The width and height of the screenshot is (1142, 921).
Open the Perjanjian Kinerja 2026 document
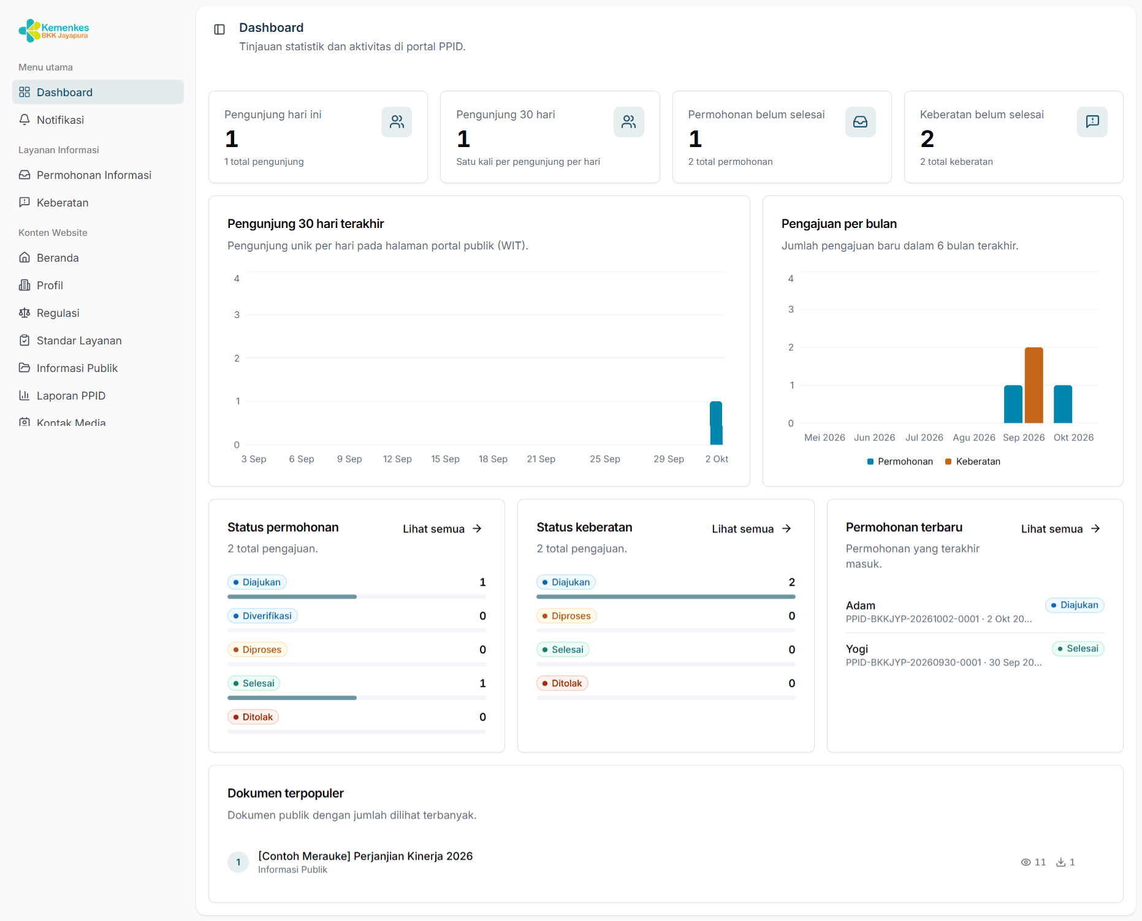365,856
